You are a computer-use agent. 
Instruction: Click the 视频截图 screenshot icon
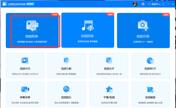click(150, 90)
